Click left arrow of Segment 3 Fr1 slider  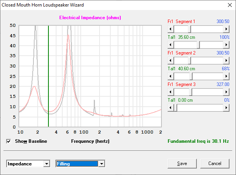[x=171, y=92]
